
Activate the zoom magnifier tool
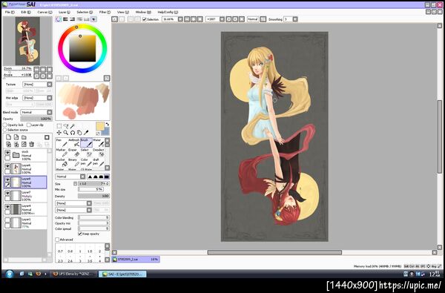coord(66,133)
